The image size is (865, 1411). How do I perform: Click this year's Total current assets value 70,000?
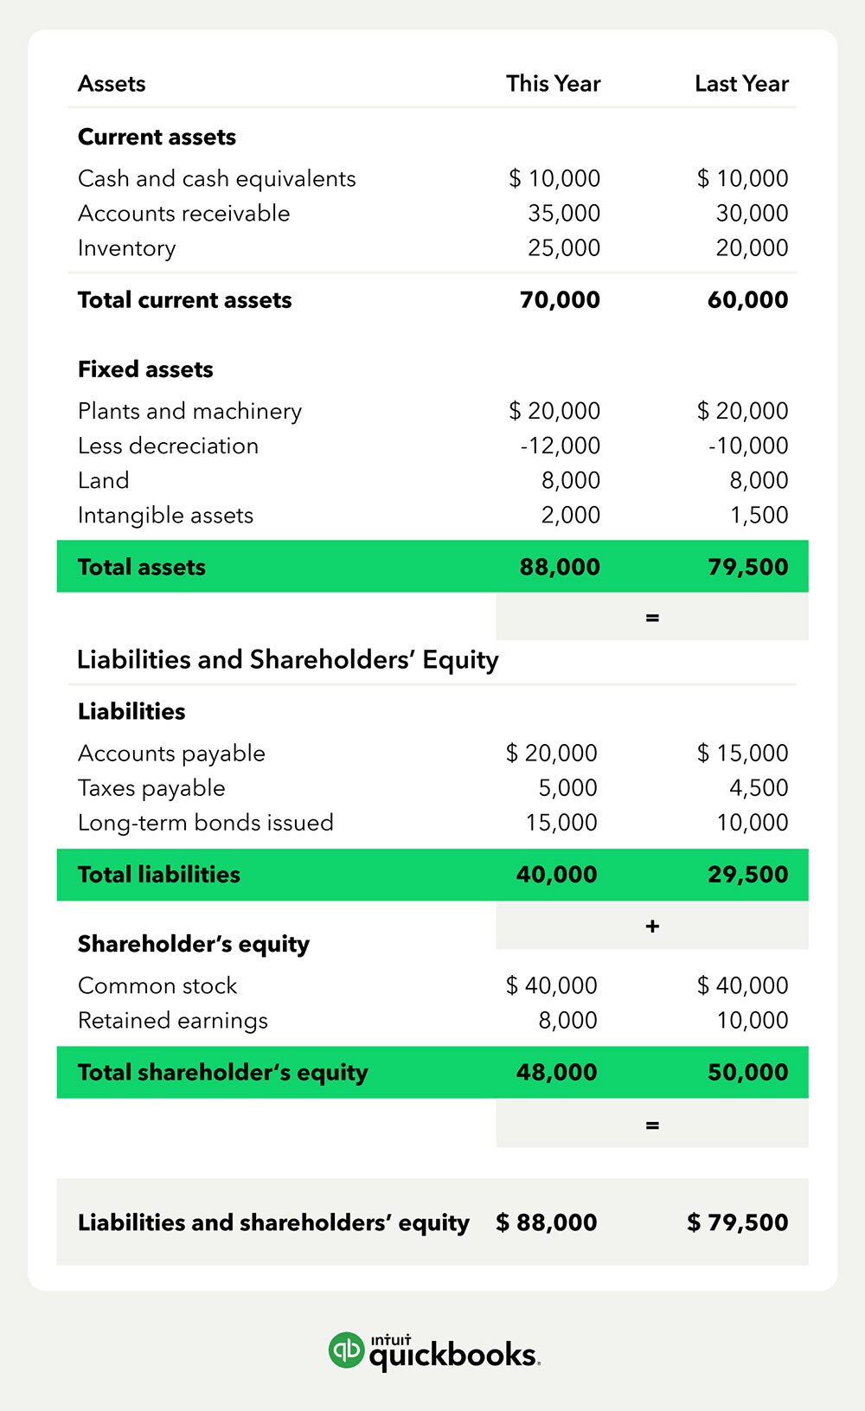click(560, 300)
